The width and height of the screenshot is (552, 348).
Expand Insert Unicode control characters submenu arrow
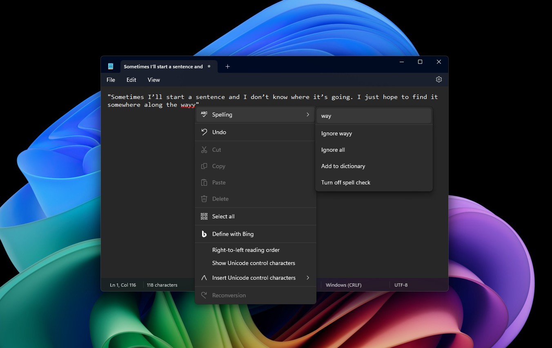308,278
